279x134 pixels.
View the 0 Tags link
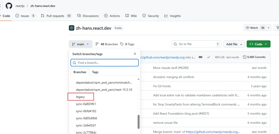click(127, 44)
